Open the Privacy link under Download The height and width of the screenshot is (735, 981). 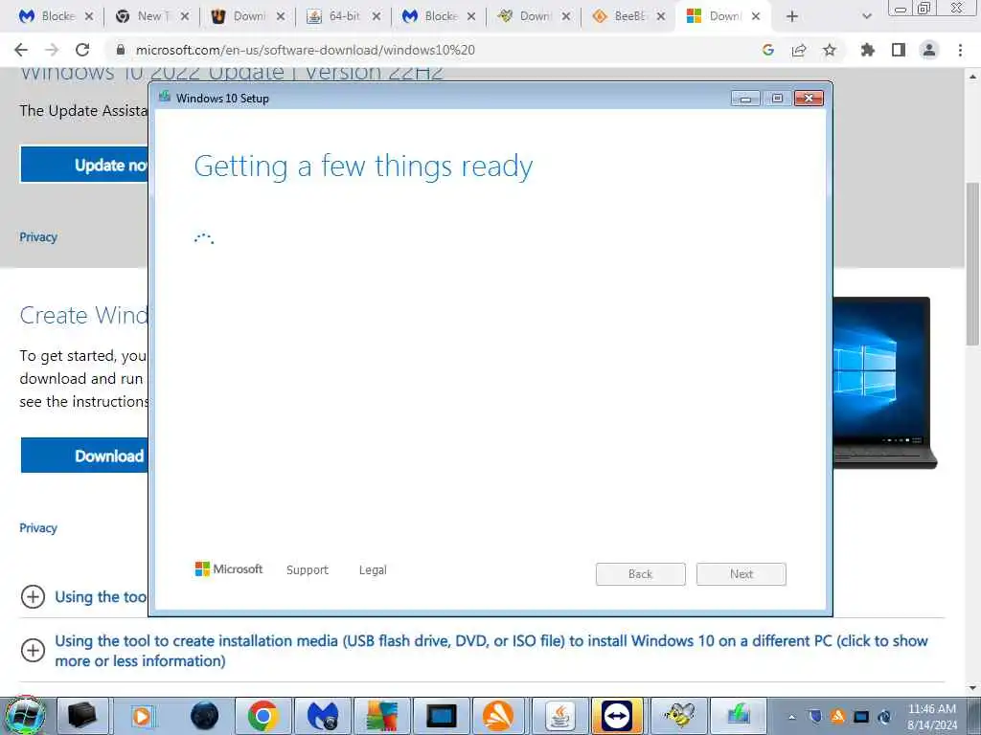(38, 527)
